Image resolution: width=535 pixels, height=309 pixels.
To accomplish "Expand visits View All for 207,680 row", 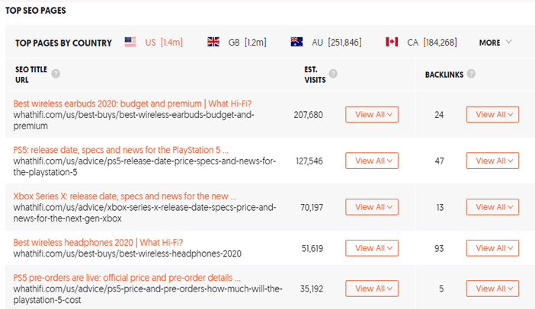I will (x=372, y=114).
